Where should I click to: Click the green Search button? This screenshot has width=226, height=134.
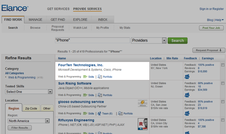178,41
